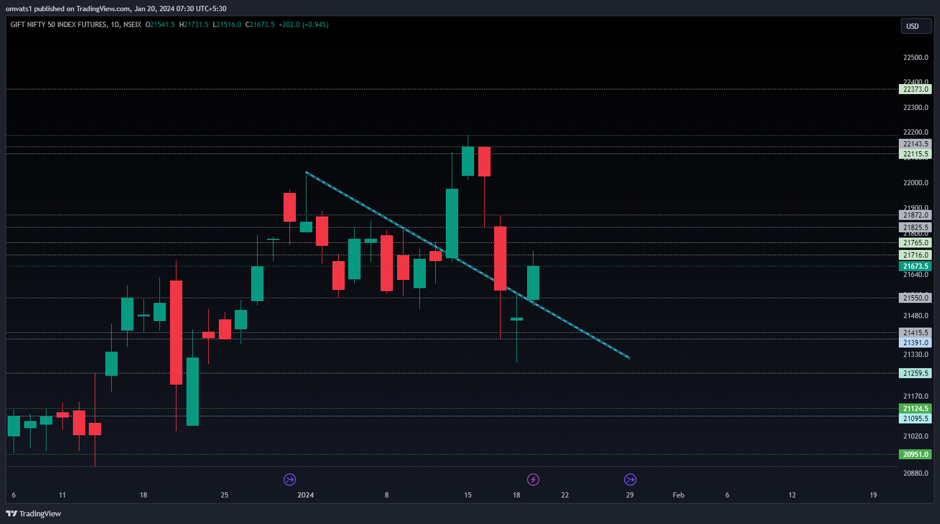Viewport: 940px width, 524px height.
Task: Click the TradingView logo
Action: pyautogui.click(x=34, y=513)
